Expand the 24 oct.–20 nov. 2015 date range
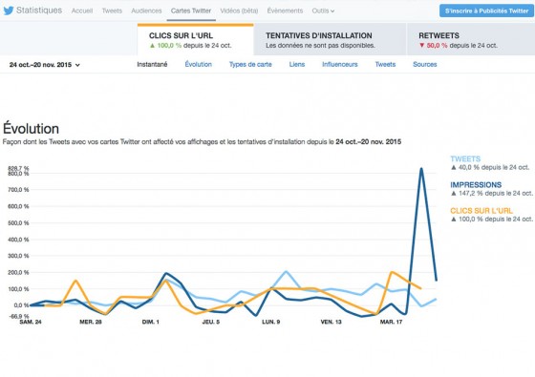Viewport: 535px width, 377px height. pos(44,65)
